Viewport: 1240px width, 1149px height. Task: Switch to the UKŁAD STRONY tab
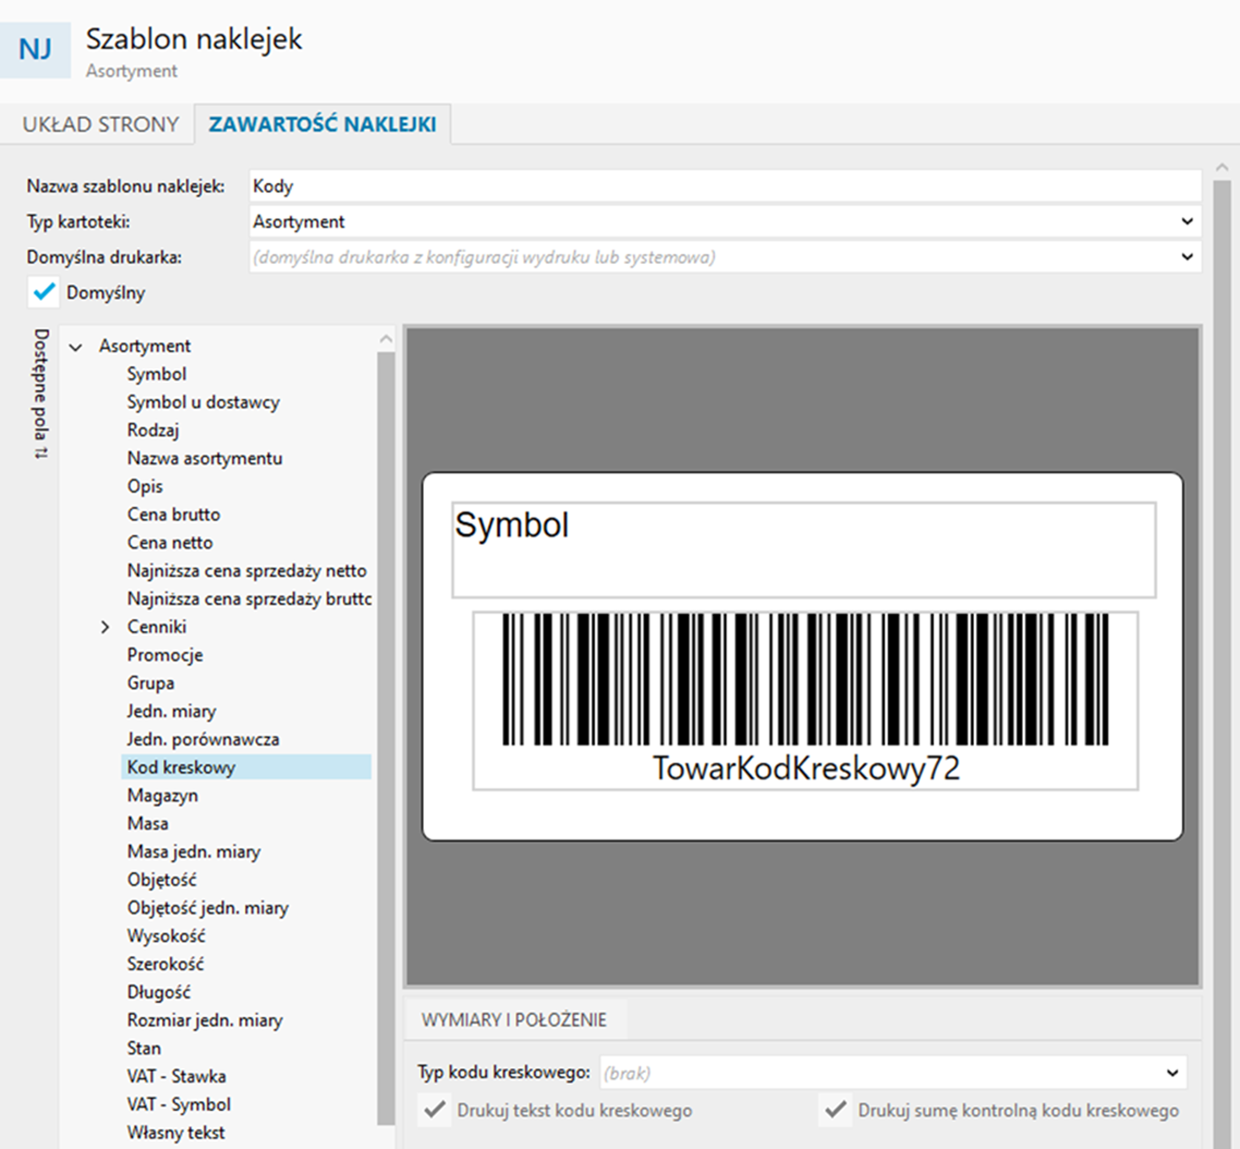pyautogui.click(x=100, y=124)
